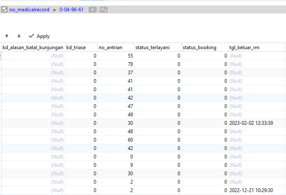
Task: Click the no_antrian cell showing 55
Action: pos(116,56)
